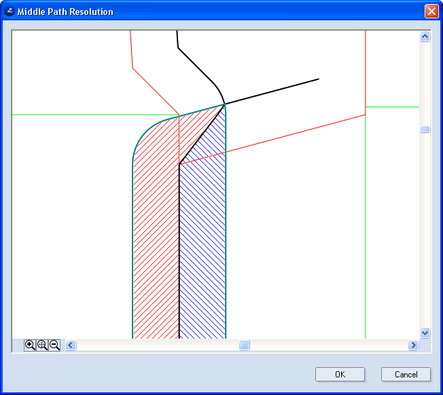Grab the vertical scrollbar thumb
Screen dimensions: 443x395
[425, 129]
